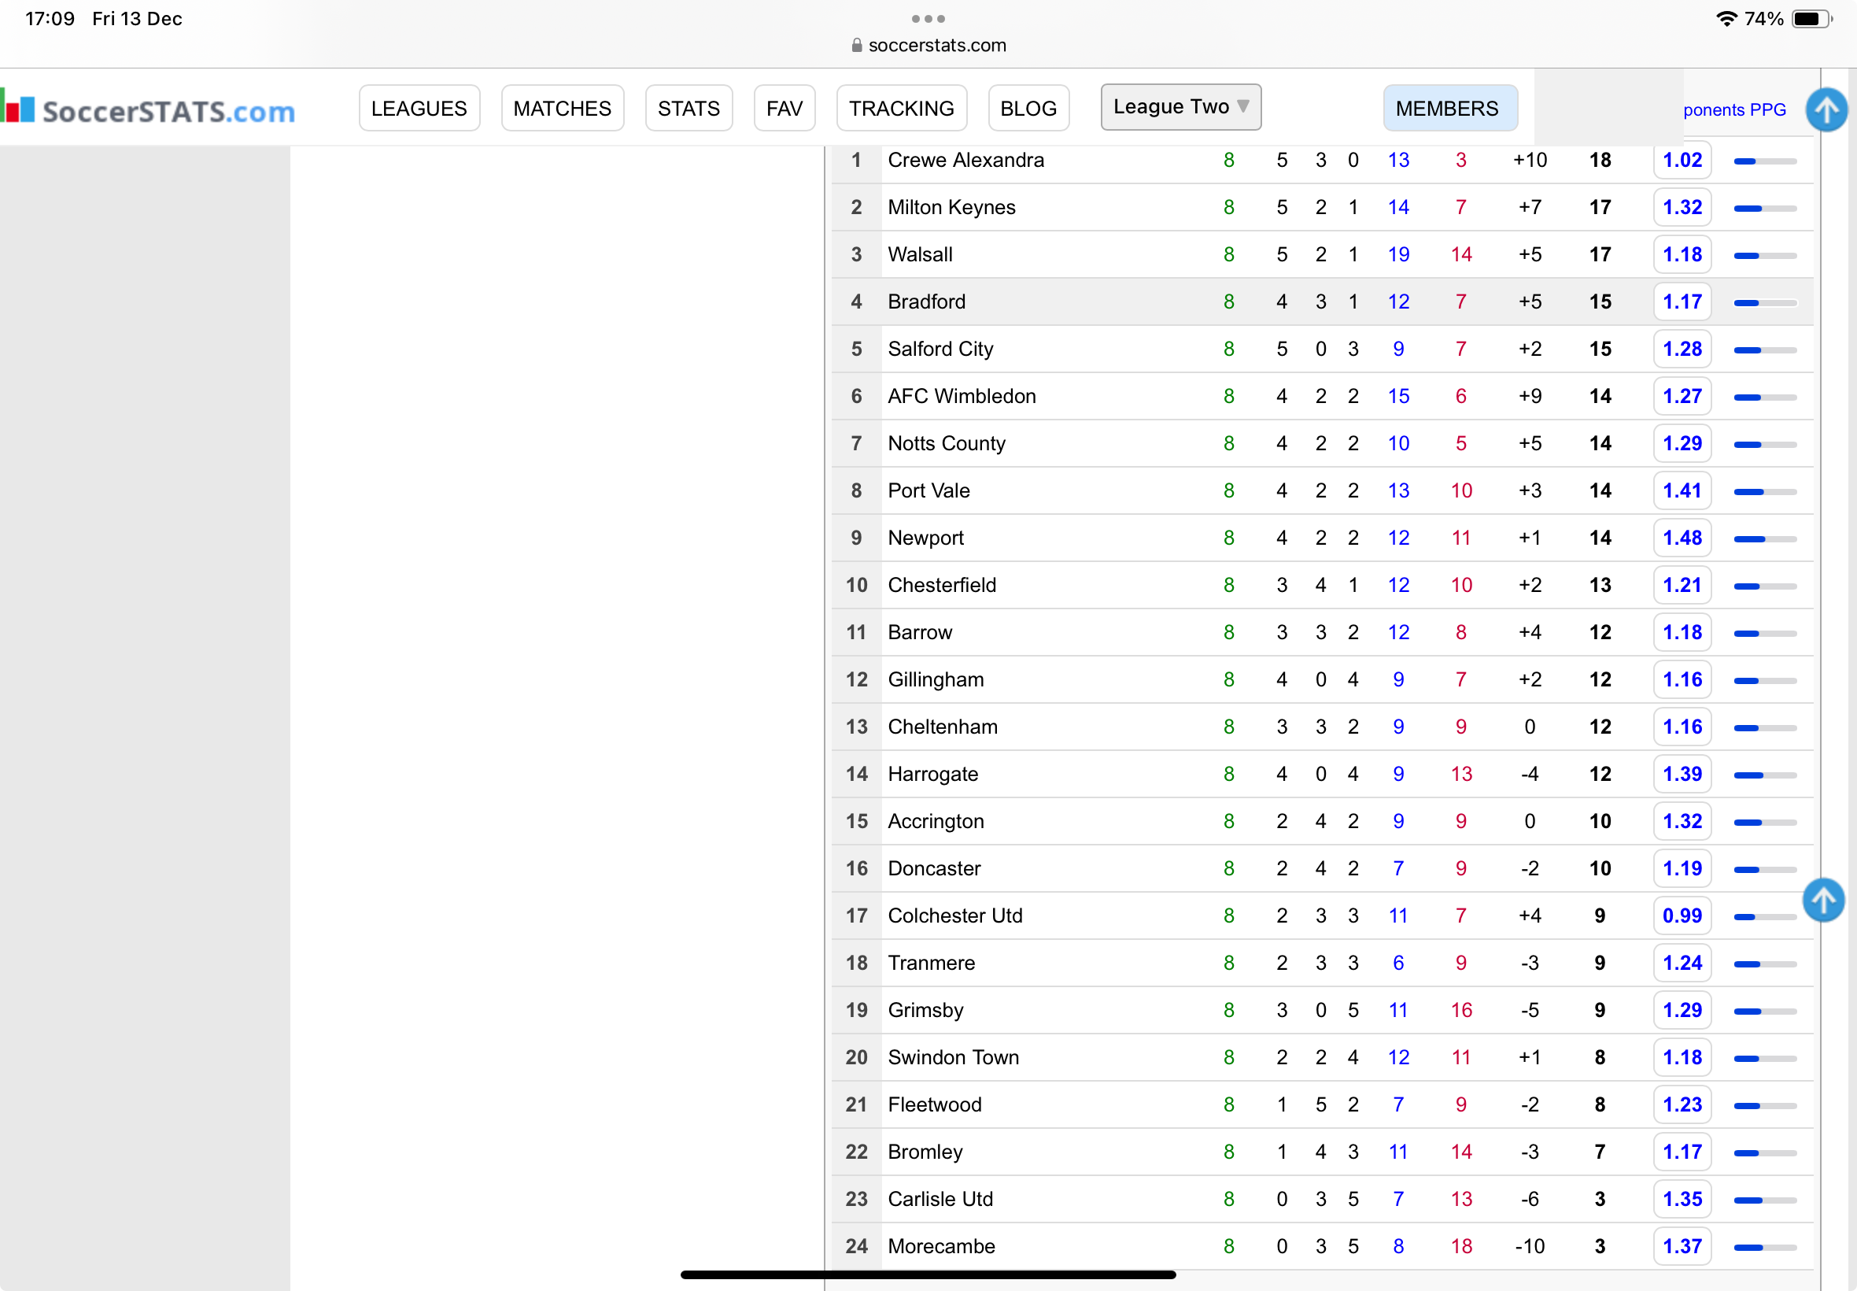Click the Bradford team row

coord(1322,301)
